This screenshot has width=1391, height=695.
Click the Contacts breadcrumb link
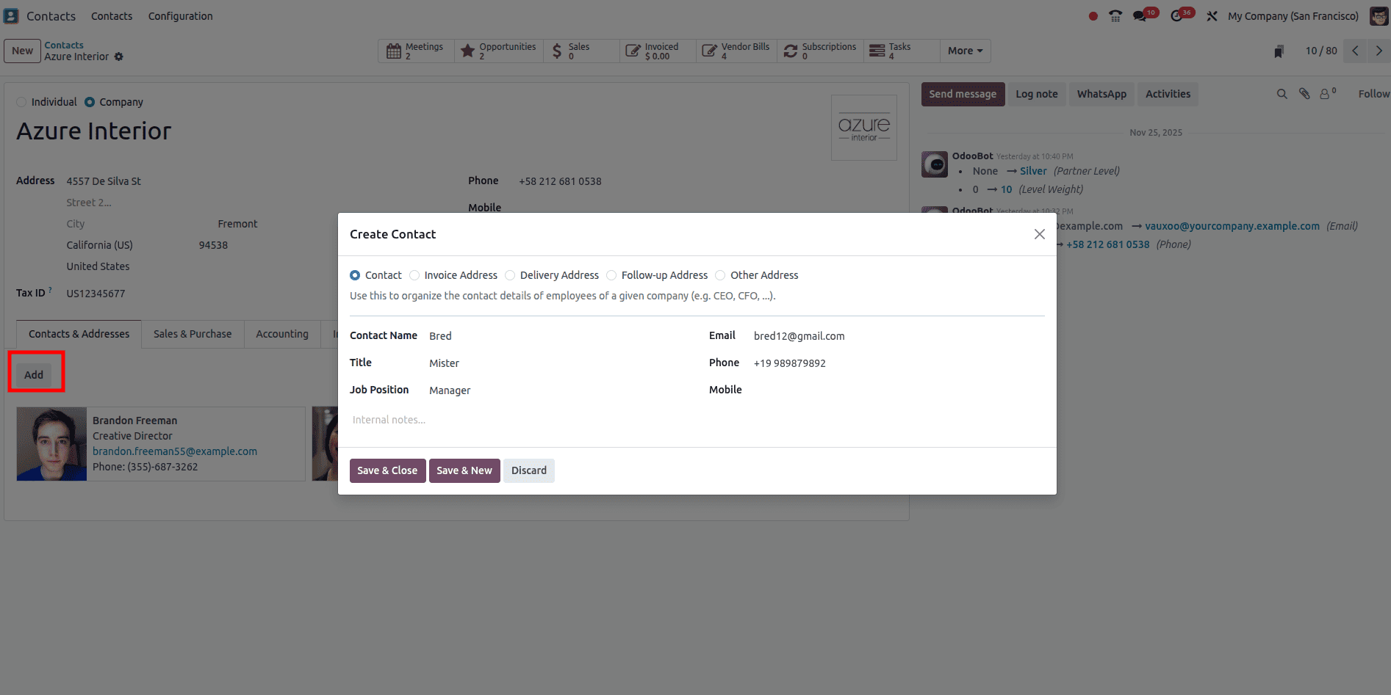[64, 45]
